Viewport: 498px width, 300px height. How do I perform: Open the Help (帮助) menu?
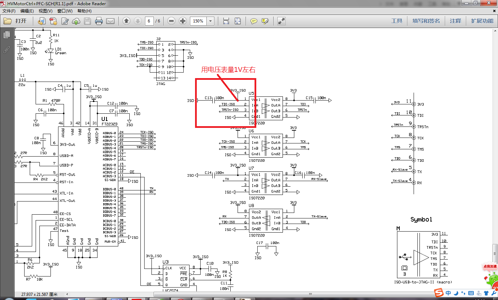point(84,11)
